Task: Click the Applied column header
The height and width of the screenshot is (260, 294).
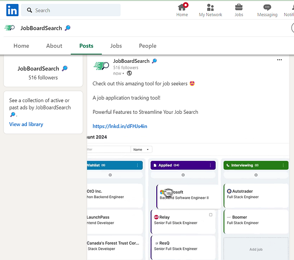Action: tap(183, 165)
